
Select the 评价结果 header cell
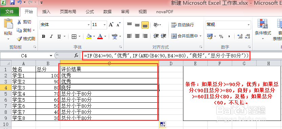click(x=109, y=69)
